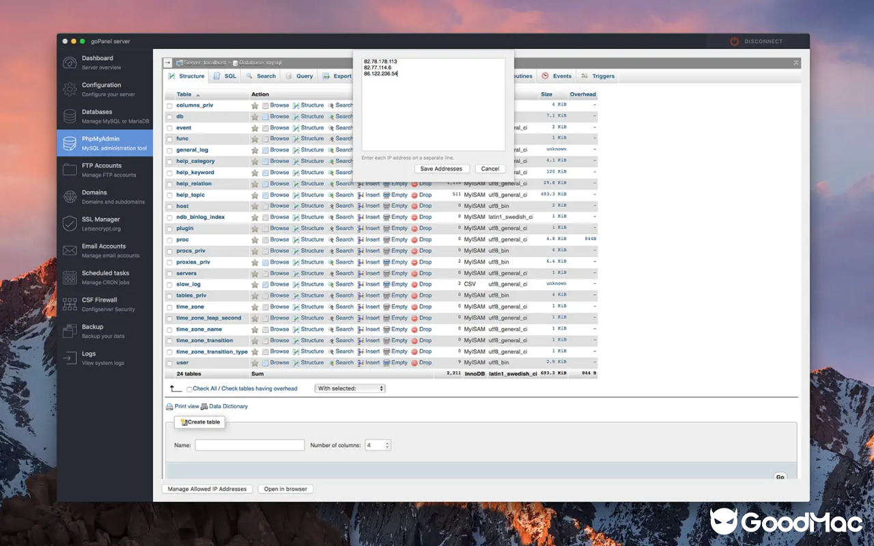Tick the checkbox for time_zone table
This screenshot has width=874, height=546.
pyautogui.click(x=170, y=306)
